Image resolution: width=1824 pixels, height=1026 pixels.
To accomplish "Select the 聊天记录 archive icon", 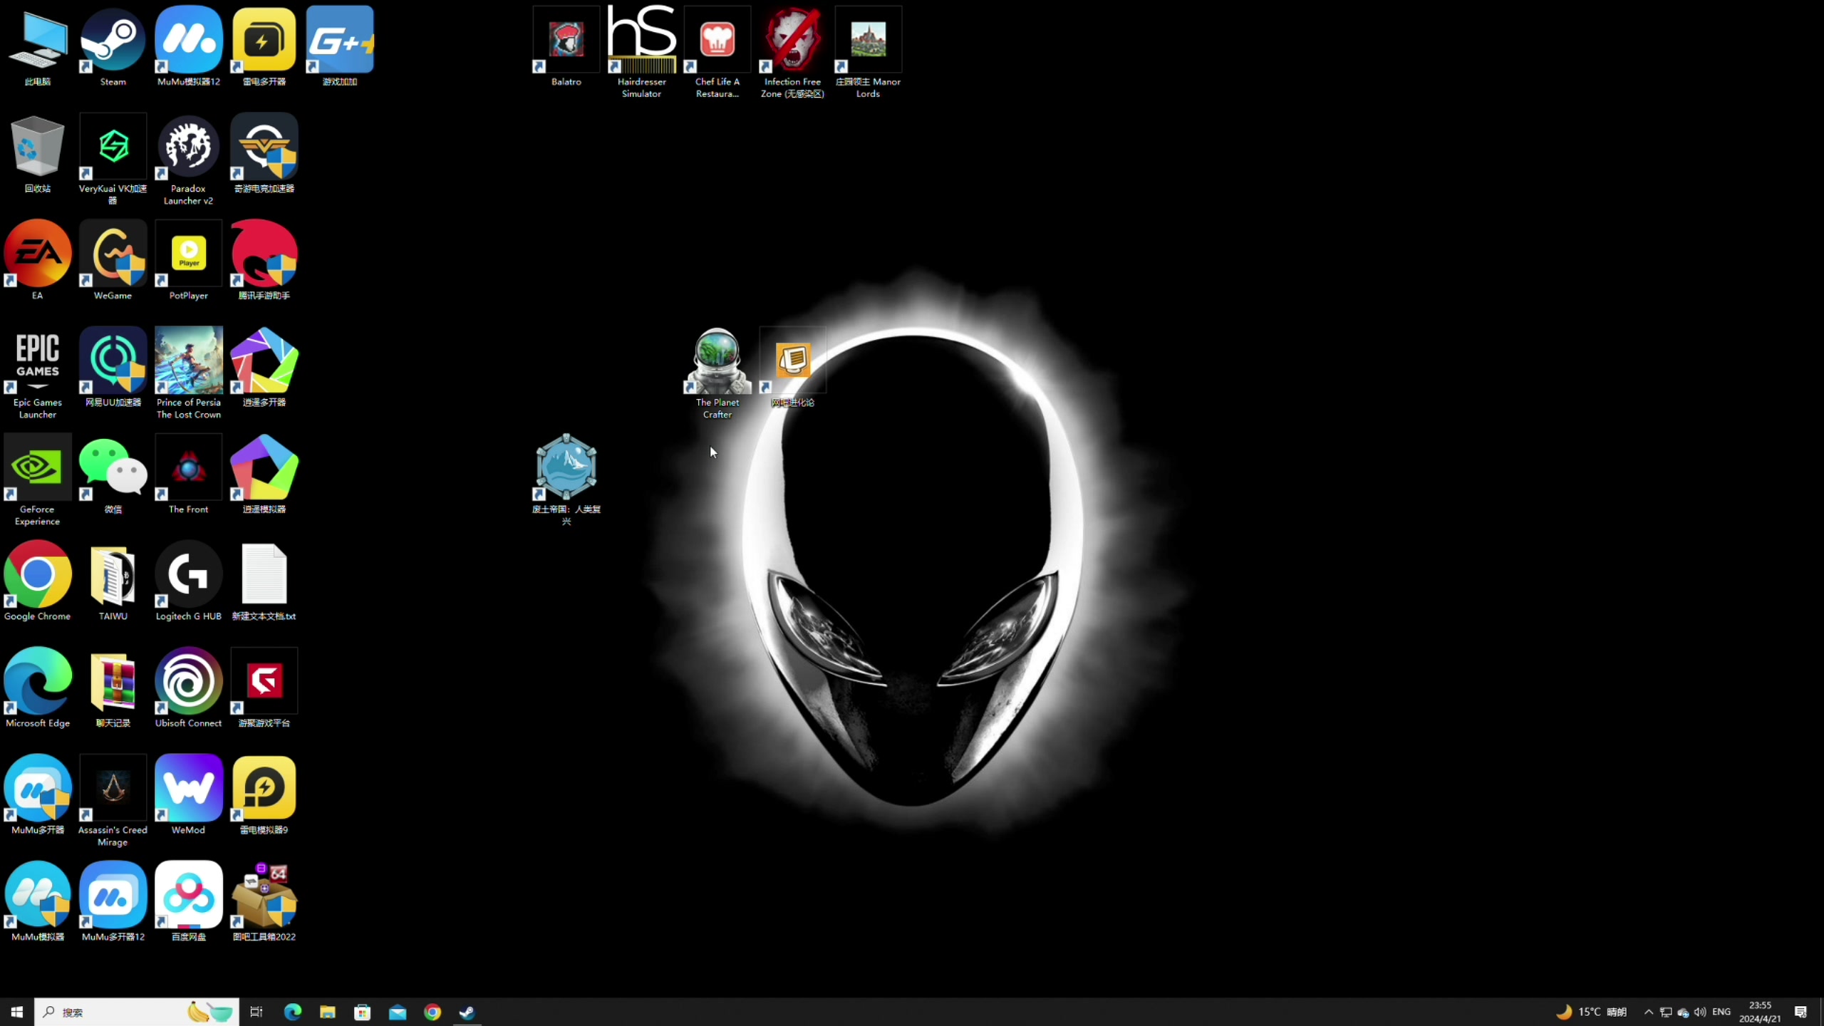I will [x=113, y=688].
